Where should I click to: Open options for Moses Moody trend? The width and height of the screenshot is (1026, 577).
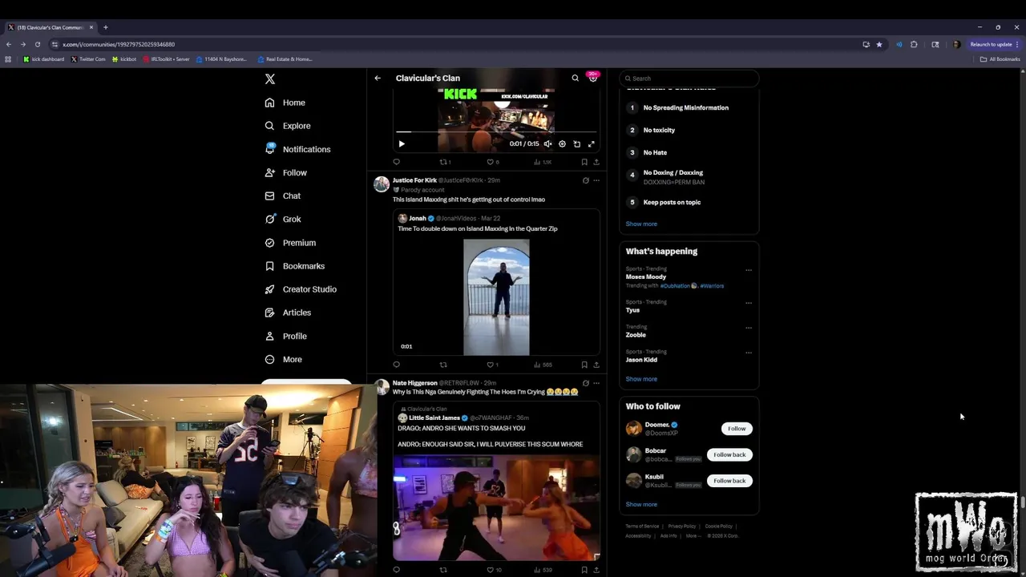[x=749, y=270]
